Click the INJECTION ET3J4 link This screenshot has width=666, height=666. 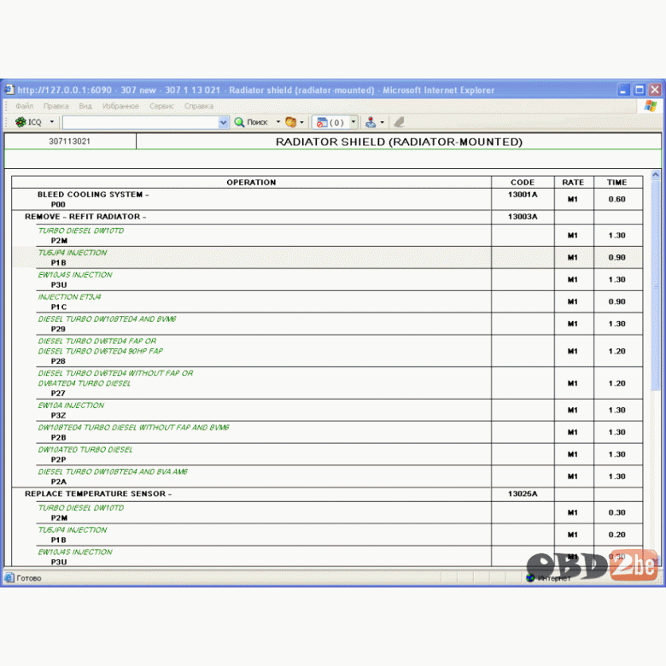[70, 297]
